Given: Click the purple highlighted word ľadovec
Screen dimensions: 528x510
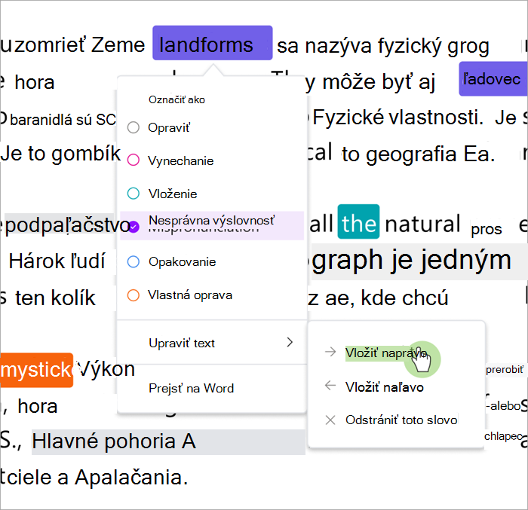Looking at the screenshot, I should [x=493, y=79].
